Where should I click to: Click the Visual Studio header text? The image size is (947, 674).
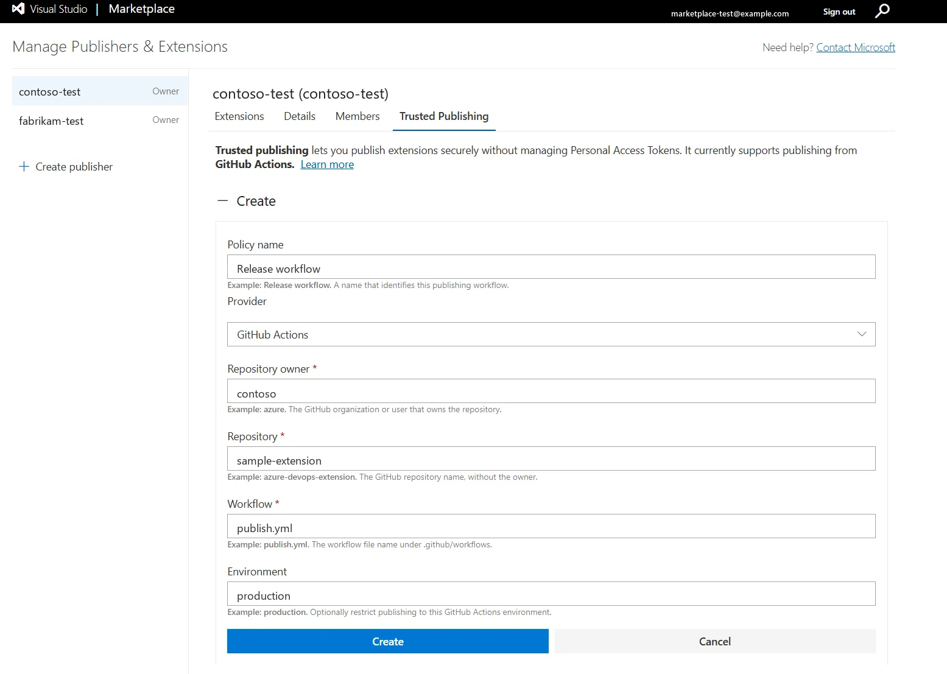59,9
